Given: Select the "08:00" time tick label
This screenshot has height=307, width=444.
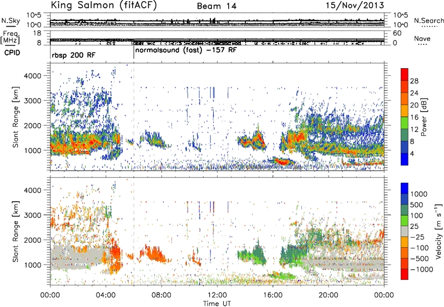Looking at the screenshot, I should coord(162,295).
